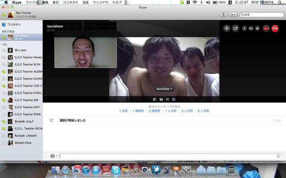This screenshot has height=178, width=286.
Task: Select contact G.G.E Teacher Honey
Action: coord(21,57)
